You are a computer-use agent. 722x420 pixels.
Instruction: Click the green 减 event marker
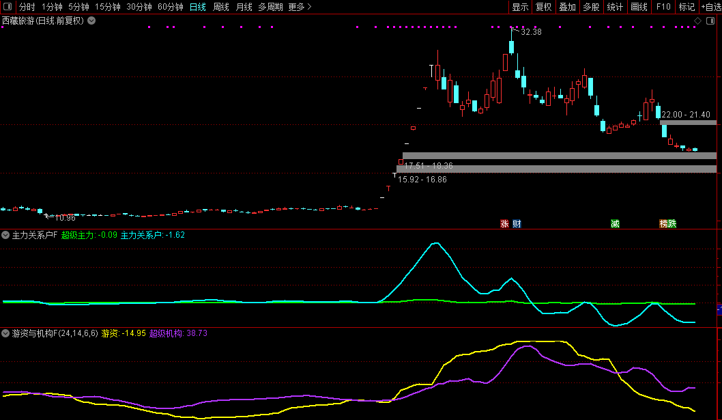click(615, 223)
